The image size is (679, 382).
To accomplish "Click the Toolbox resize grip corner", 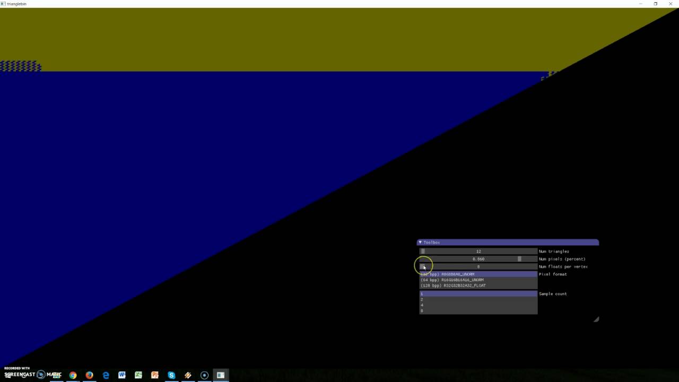I will pos(596,319).
